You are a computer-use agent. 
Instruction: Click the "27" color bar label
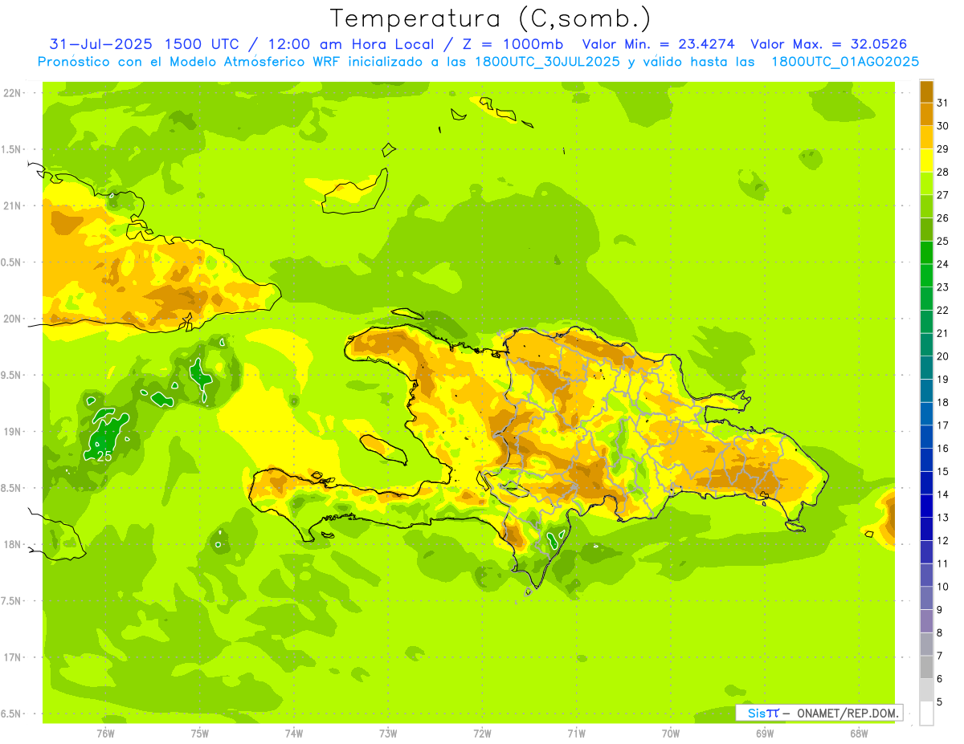point(942,195)
